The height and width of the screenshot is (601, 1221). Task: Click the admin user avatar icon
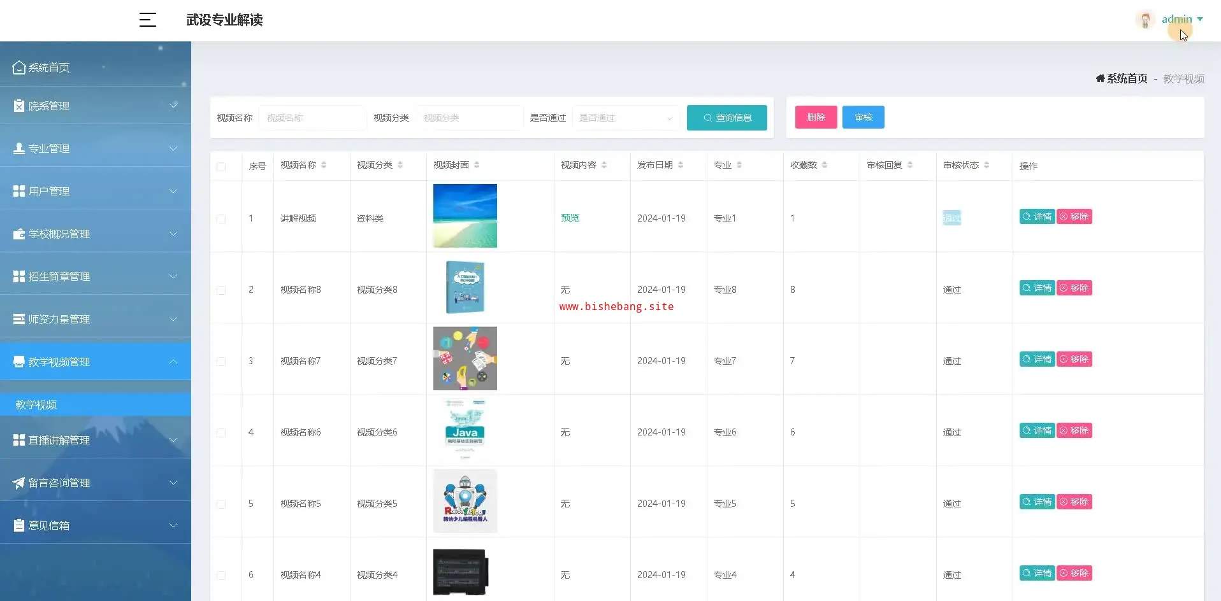tap(1145, 20)
